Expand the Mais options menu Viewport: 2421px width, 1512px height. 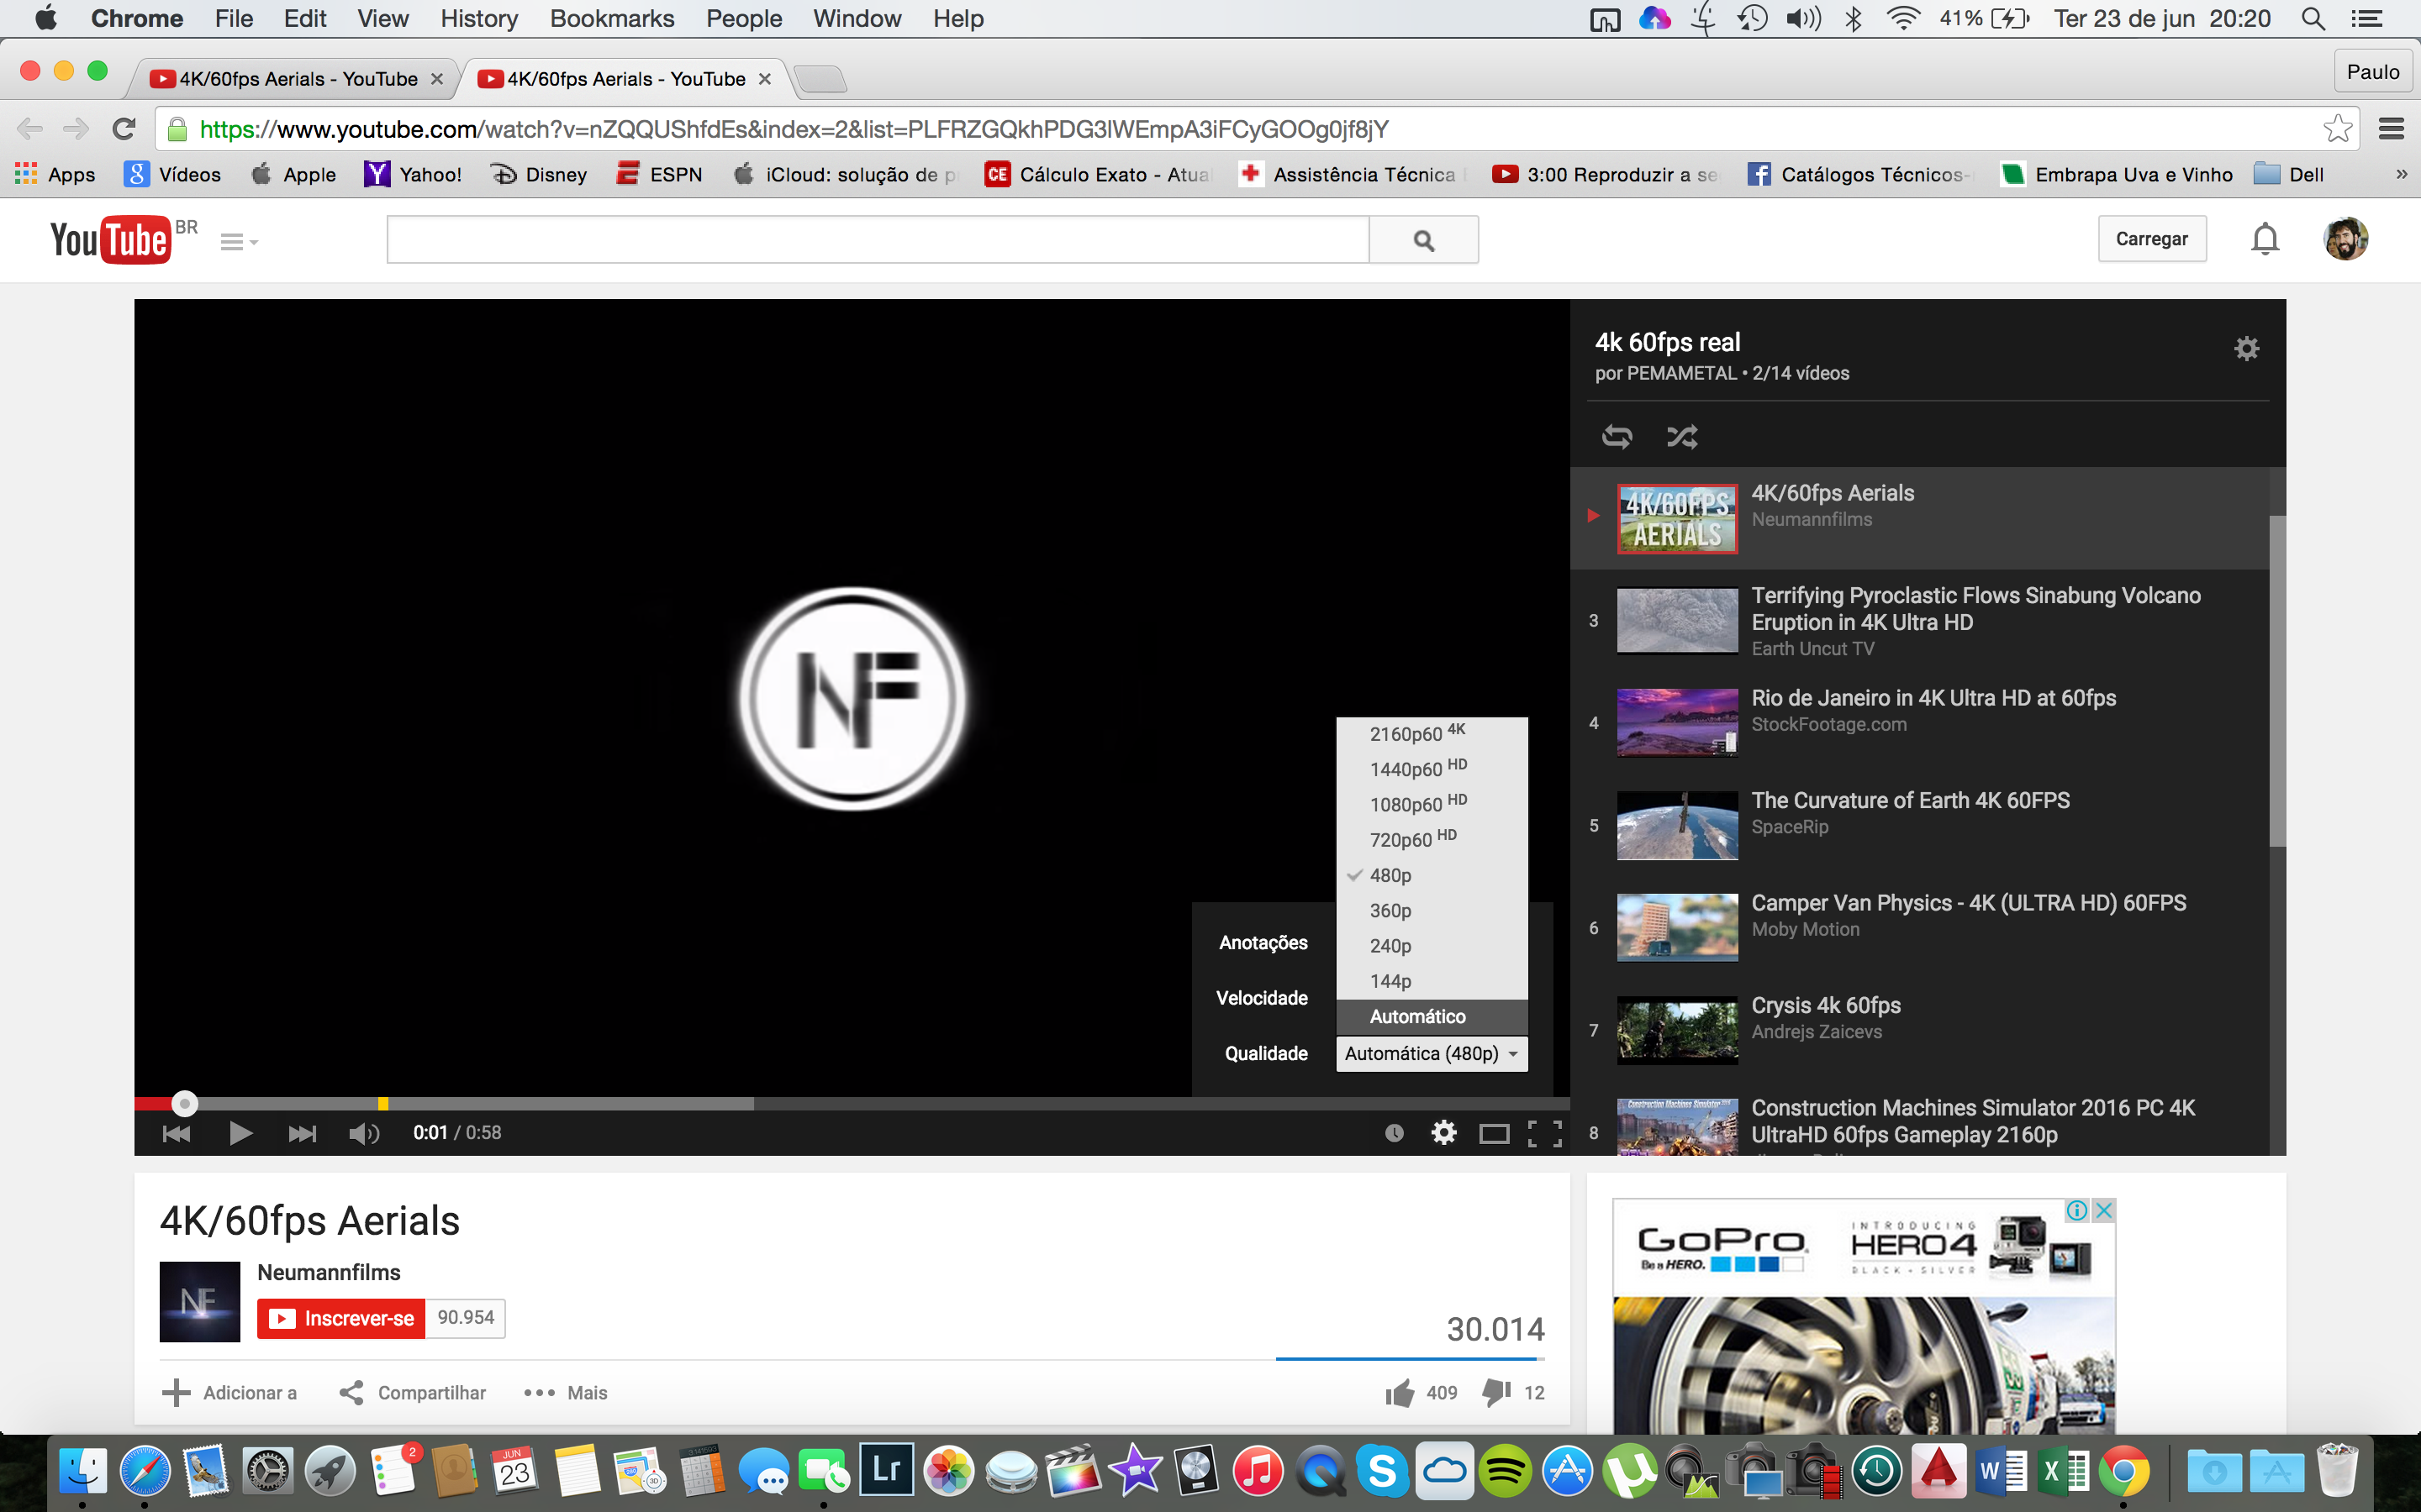567,1392
